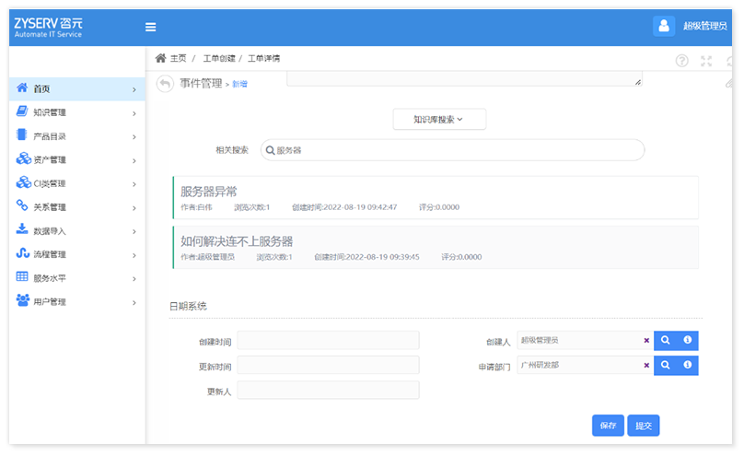Open the user avatar icon
744x456 pixels.
[664, 26]
